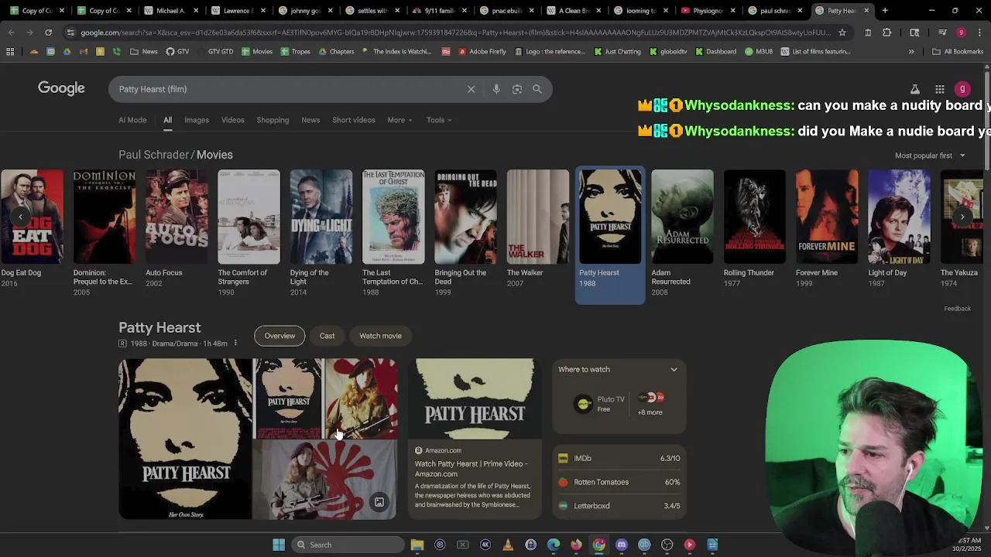The image size is (991, 557).
Task: Submit search with the magnifier icon
Action: (537, 89)
